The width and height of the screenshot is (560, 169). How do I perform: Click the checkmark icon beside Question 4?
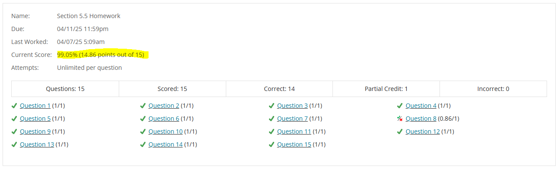click(400, 106)
